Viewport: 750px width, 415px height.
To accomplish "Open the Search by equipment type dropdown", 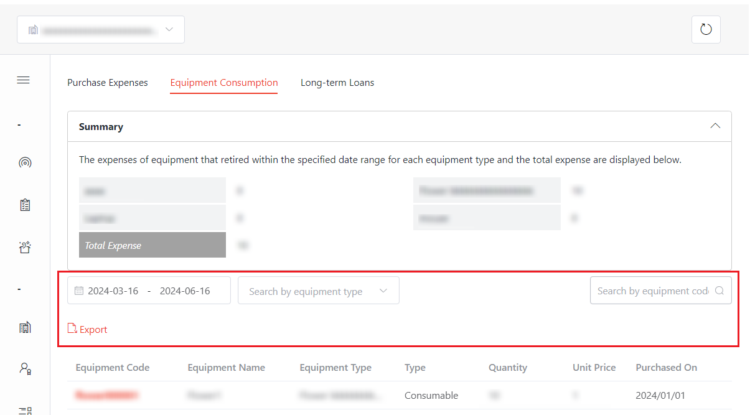I will click(318, 291).
